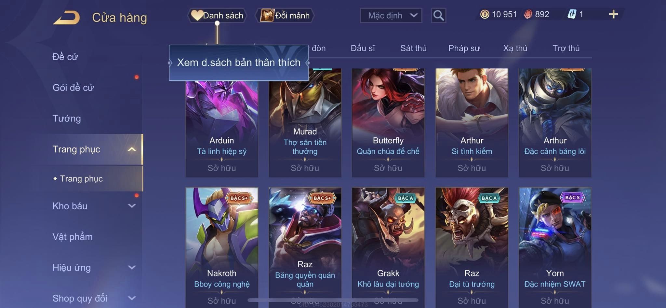Viewport: 666px width, 308px height.
Task: Open Gói đề cử in sidebar
Action: point(73,88)
